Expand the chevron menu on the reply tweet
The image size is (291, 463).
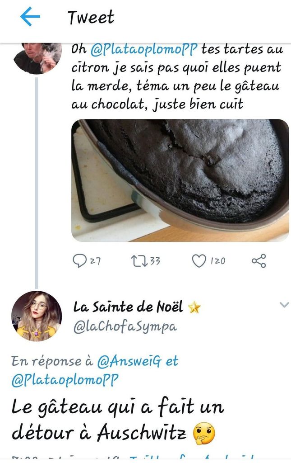click(284, 305)
